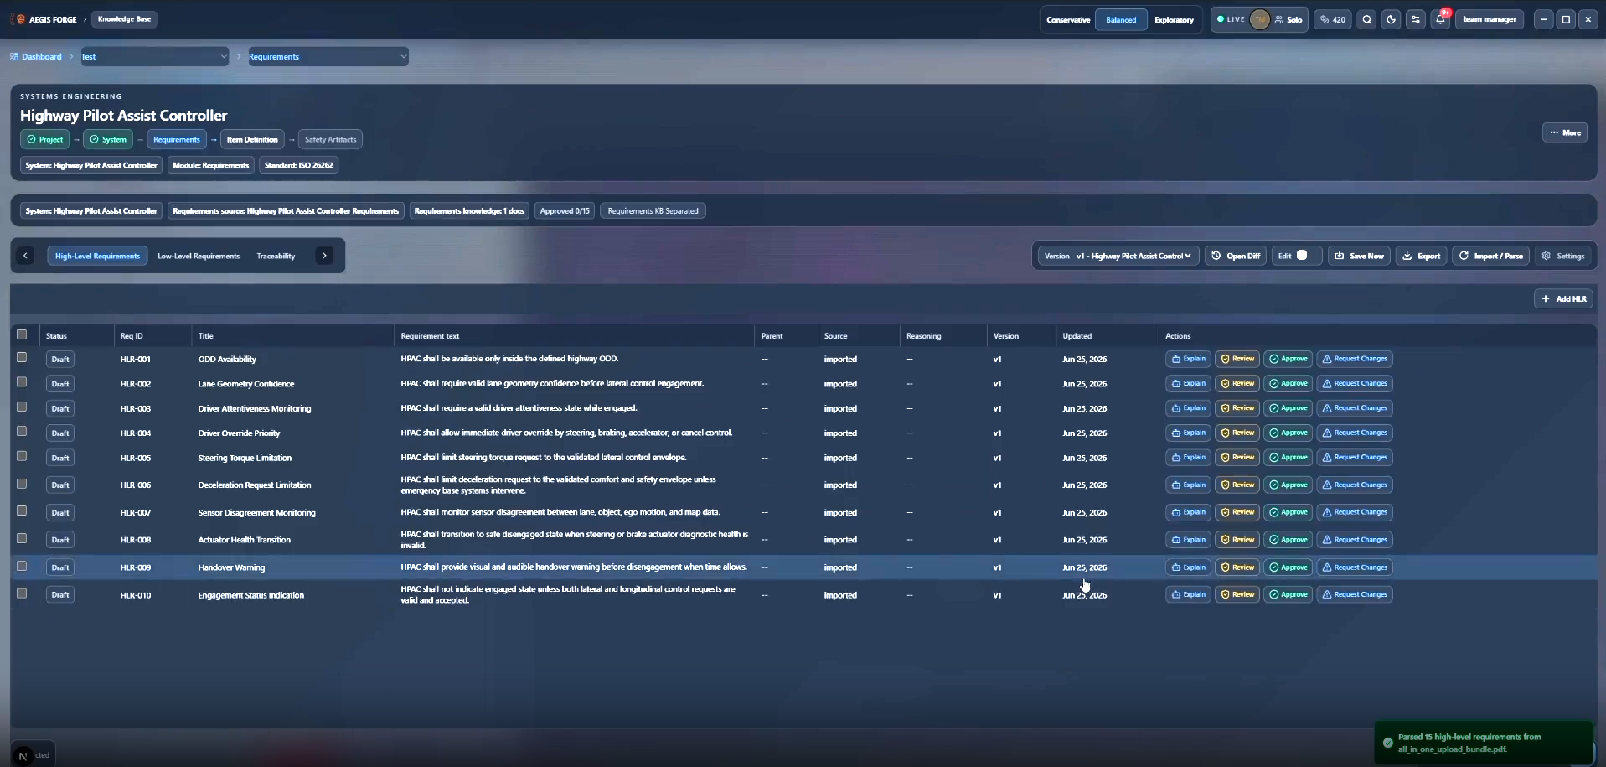This screenshot has height=767, width=1606.
Task: Open the More options menu
Action: (1564, 132)
